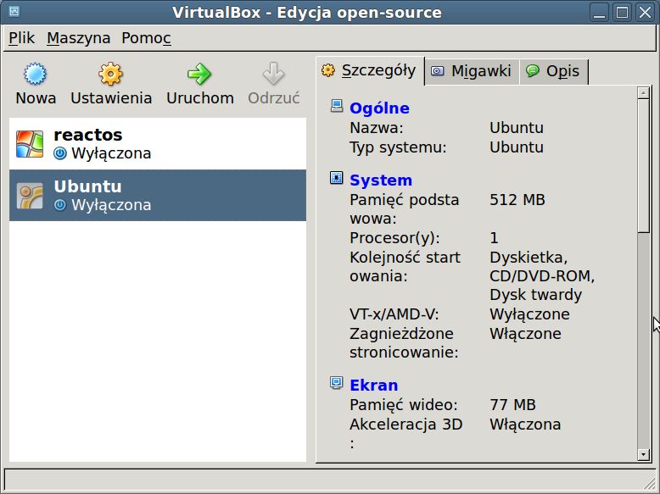Viewport: 660px width, 494px height.
Task: Close the VirtualBox window
Action: tap(646, 12)
